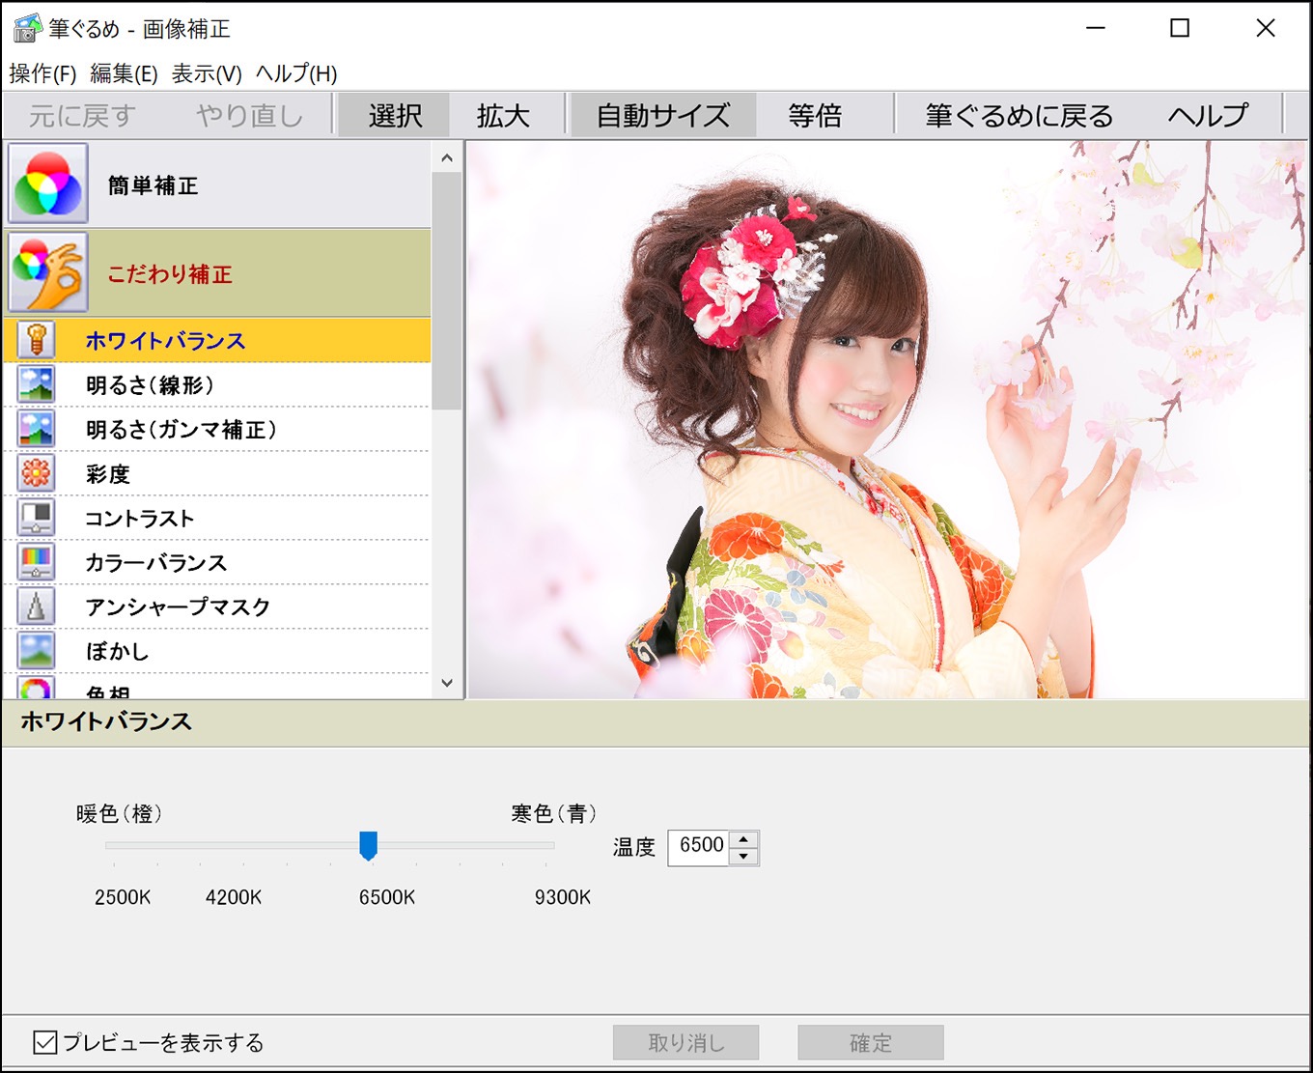The height and width of the screenshot is (1073, 1313).
Task: Decrease 温度 with the down spinner arrow
Action: [x=743, y=856]
